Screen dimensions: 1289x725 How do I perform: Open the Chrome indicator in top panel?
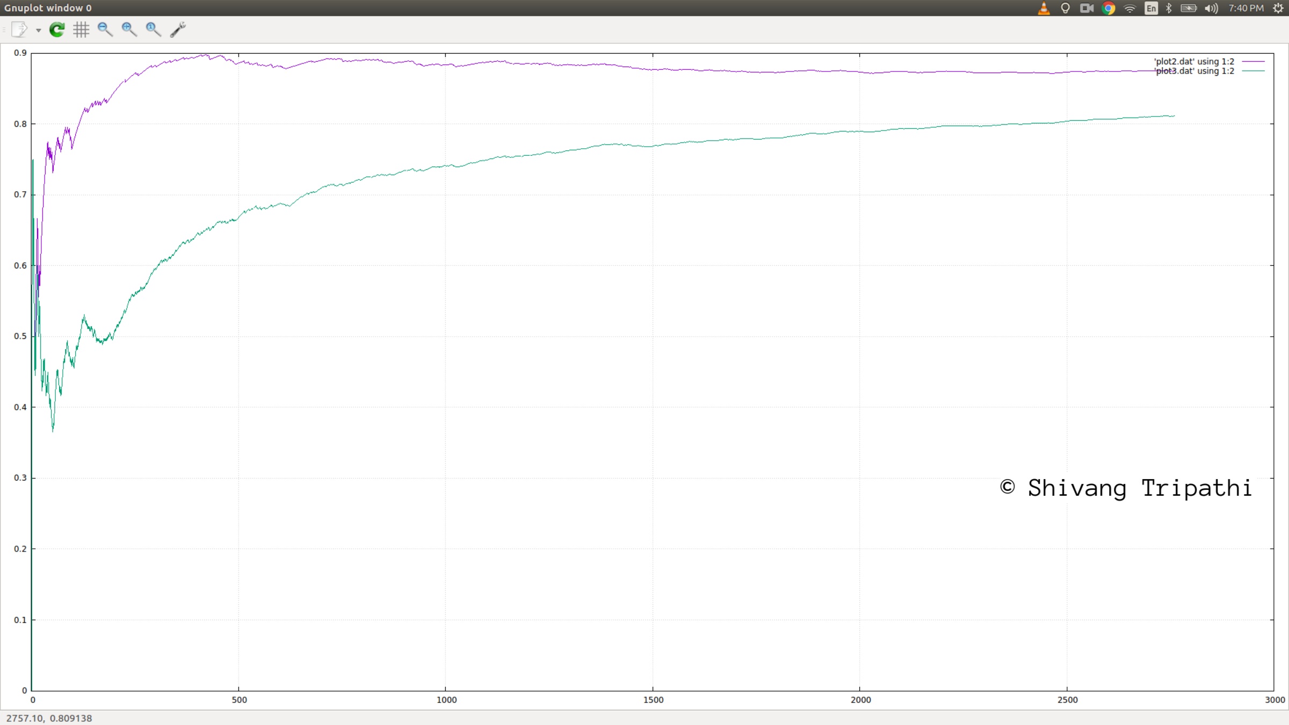click(x=1108, y=8)
